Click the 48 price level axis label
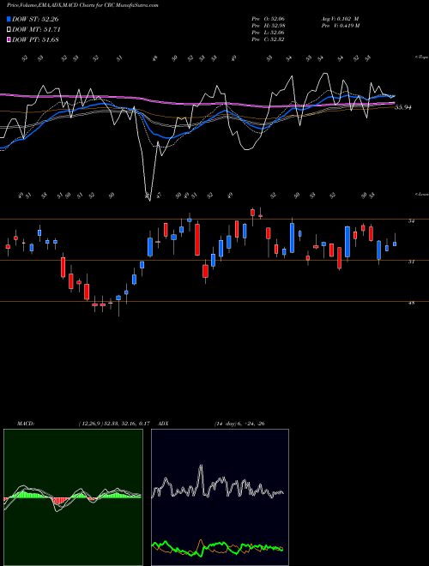Screen dimensions: 429x566 pos(411,304)
